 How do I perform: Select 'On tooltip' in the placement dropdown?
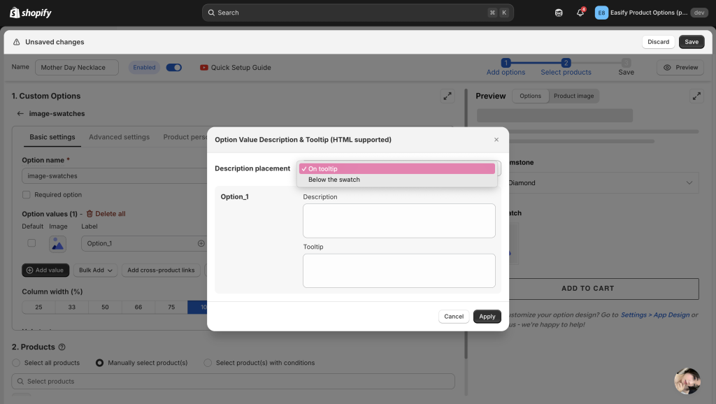tap(396, 169)
